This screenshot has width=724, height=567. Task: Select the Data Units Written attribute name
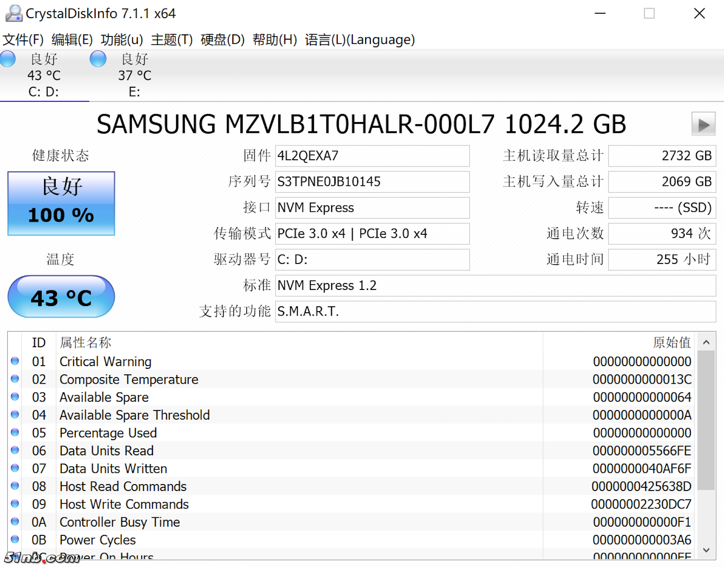point(113,469)
